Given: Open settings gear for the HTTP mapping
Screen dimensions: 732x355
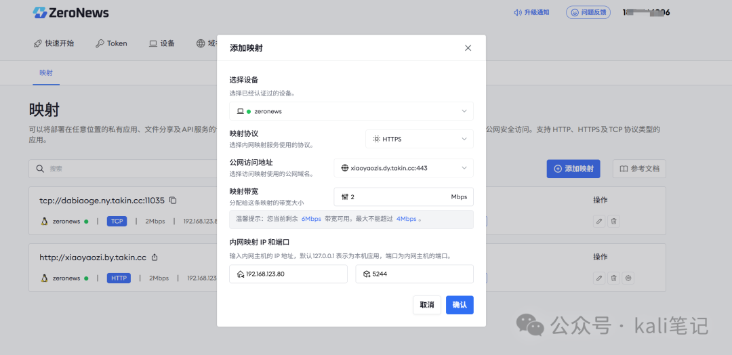Looking at the screenshot, I should [628, 278].
